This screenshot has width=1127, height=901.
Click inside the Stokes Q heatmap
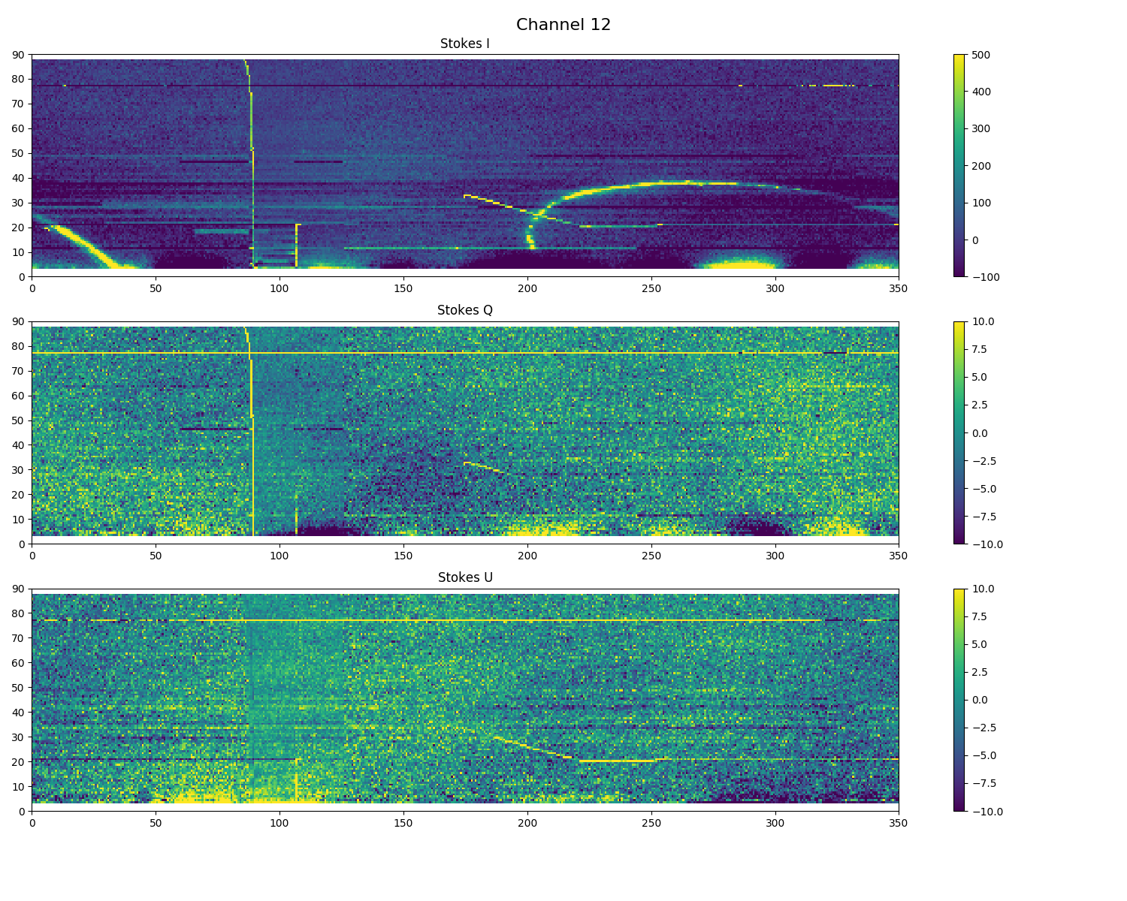click(x=465, y=432)
